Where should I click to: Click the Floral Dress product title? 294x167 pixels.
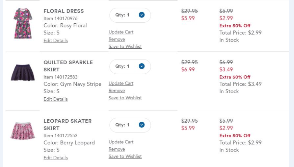(x=64, y=11)
